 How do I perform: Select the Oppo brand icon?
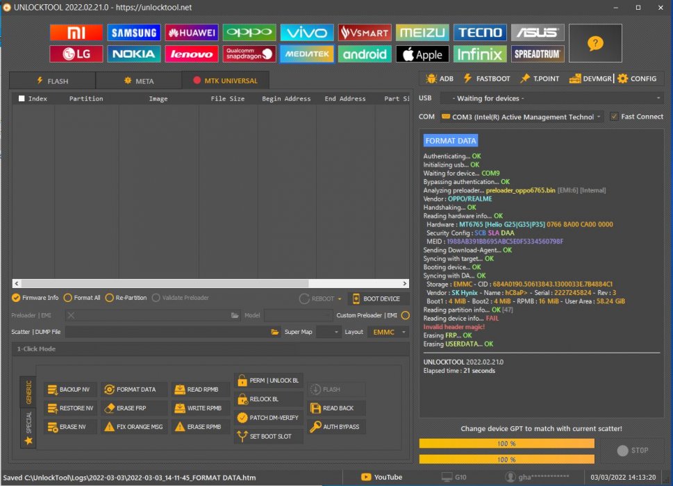pos(249,33)
